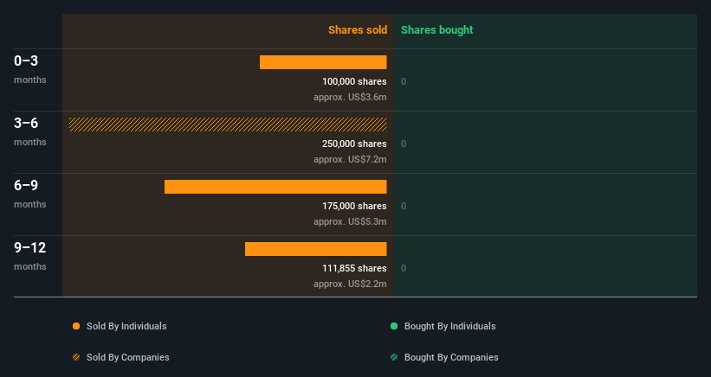Viewport: 711px width, 377px height.
Task: Click the Sold By Individuals legend dot
Action: pos(76,326)
